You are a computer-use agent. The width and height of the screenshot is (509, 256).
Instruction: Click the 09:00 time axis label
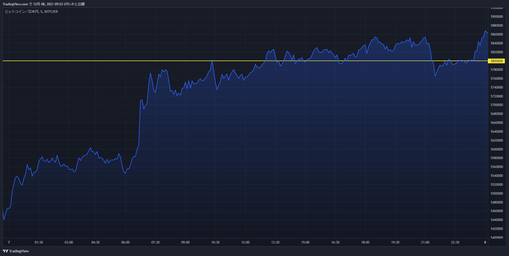185,242
